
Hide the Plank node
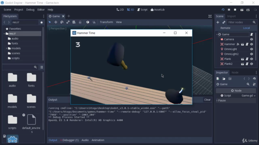click(252, 59)
